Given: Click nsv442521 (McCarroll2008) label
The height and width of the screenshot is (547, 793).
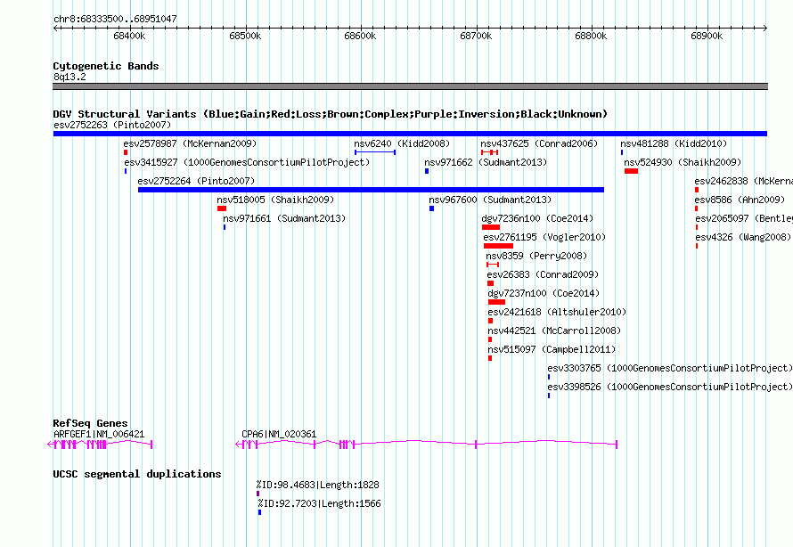Looking at the screenshot, I should tap(554, 331).
